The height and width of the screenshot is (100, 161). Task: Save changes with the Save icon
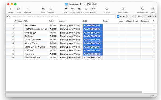pyautogui.click(x=43, y=9)
